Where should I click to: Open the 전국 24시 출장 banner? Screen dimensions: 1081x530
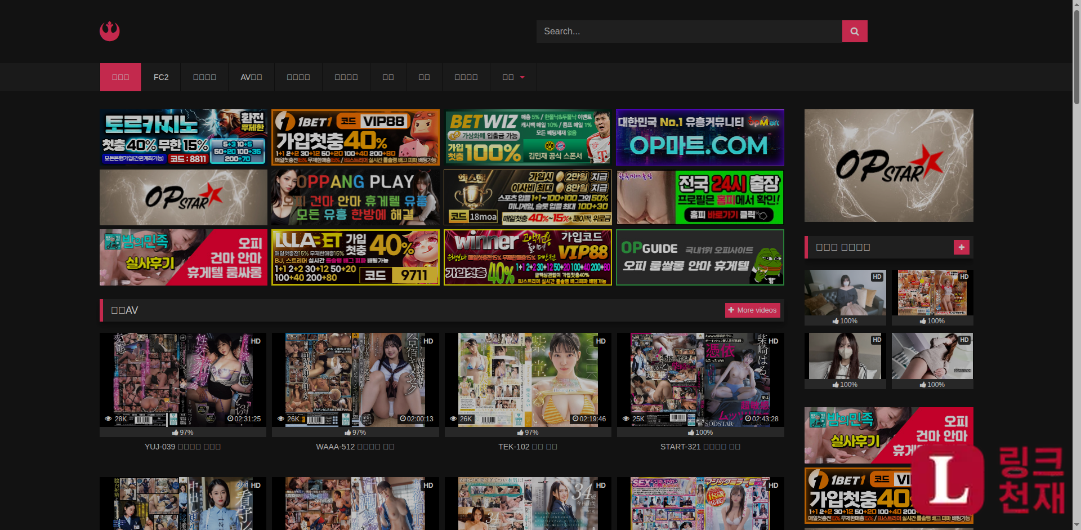(x=700, y=198)
